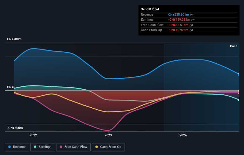Click the 2022 x-axis label
244x155 pixels.
point(33,135)
